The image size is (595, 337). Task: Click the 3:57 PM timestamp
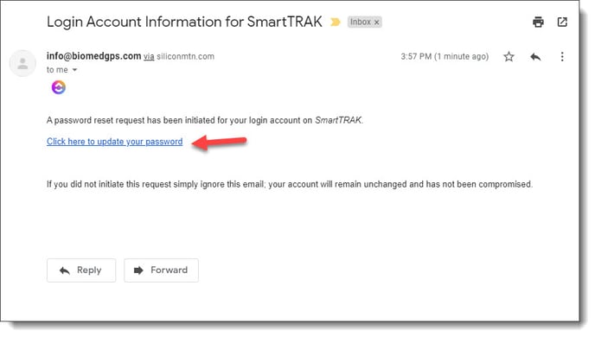(x=445, y=56)
